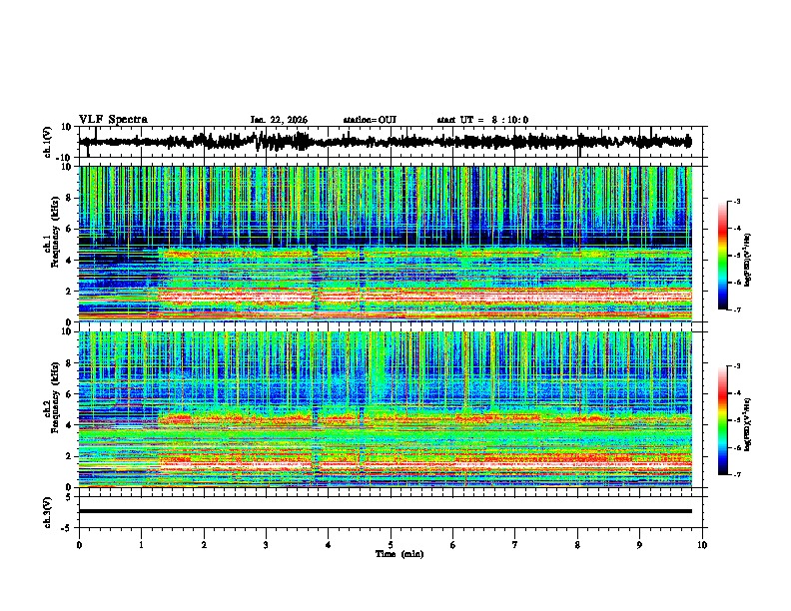Click time axis tick label '7'
791x611 pixels.
tap(515, 545)
